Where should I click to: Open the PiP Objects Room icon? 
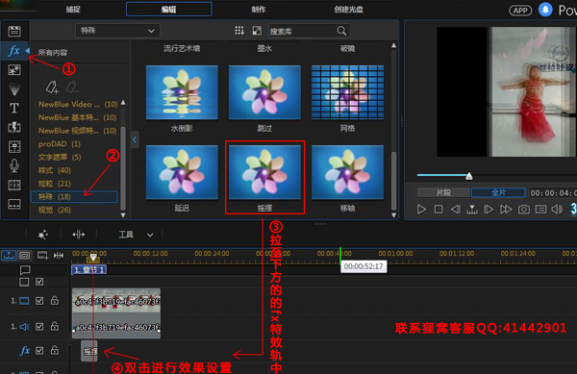pyautogui.click(x=14, y=70)
